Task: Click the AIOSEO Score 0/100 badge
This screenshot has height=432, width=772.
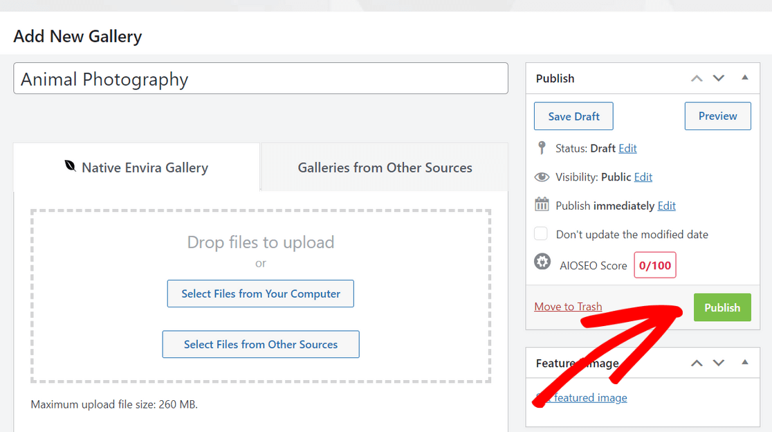Action: [x=655, y=265]
